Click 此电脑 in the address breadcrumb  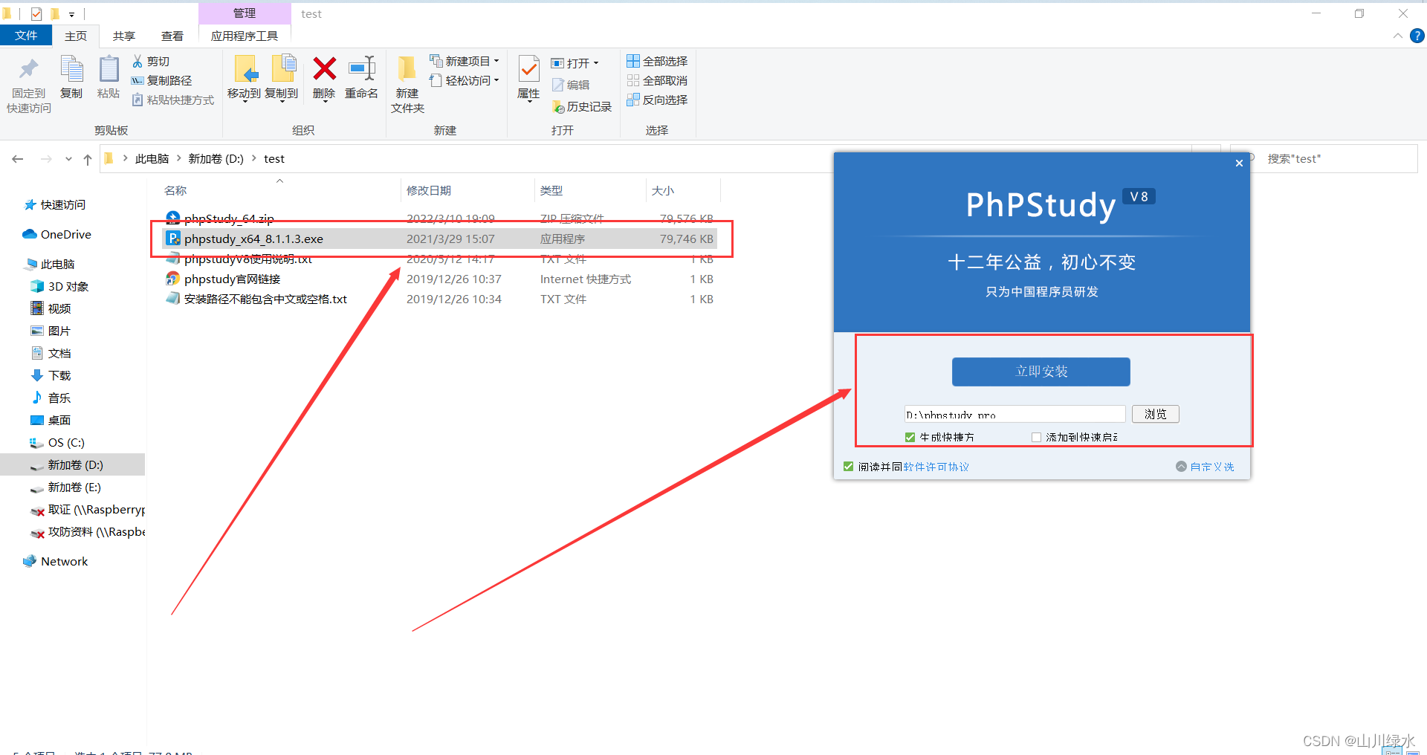pyautogui.click(x=152, y=159)
